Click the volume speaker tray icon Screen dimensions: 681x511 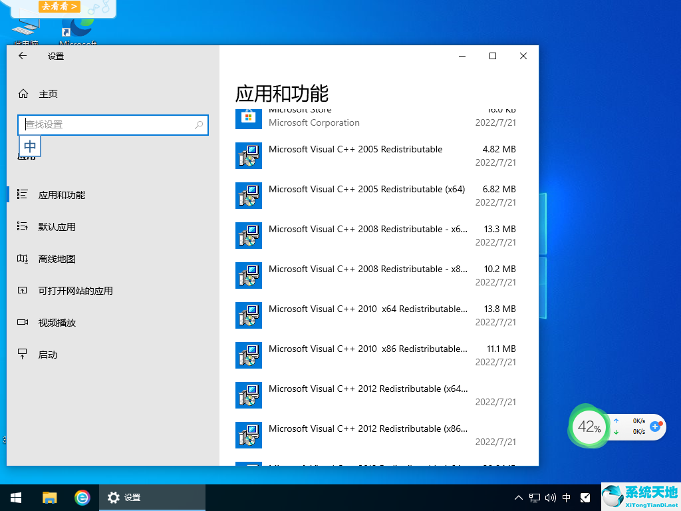pos(550,497)
